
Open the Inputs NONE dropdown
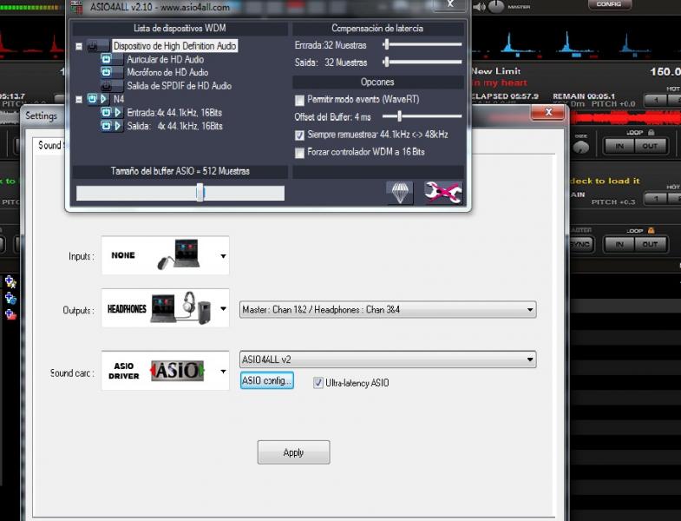pyautogui.click(x=223, y=255)
